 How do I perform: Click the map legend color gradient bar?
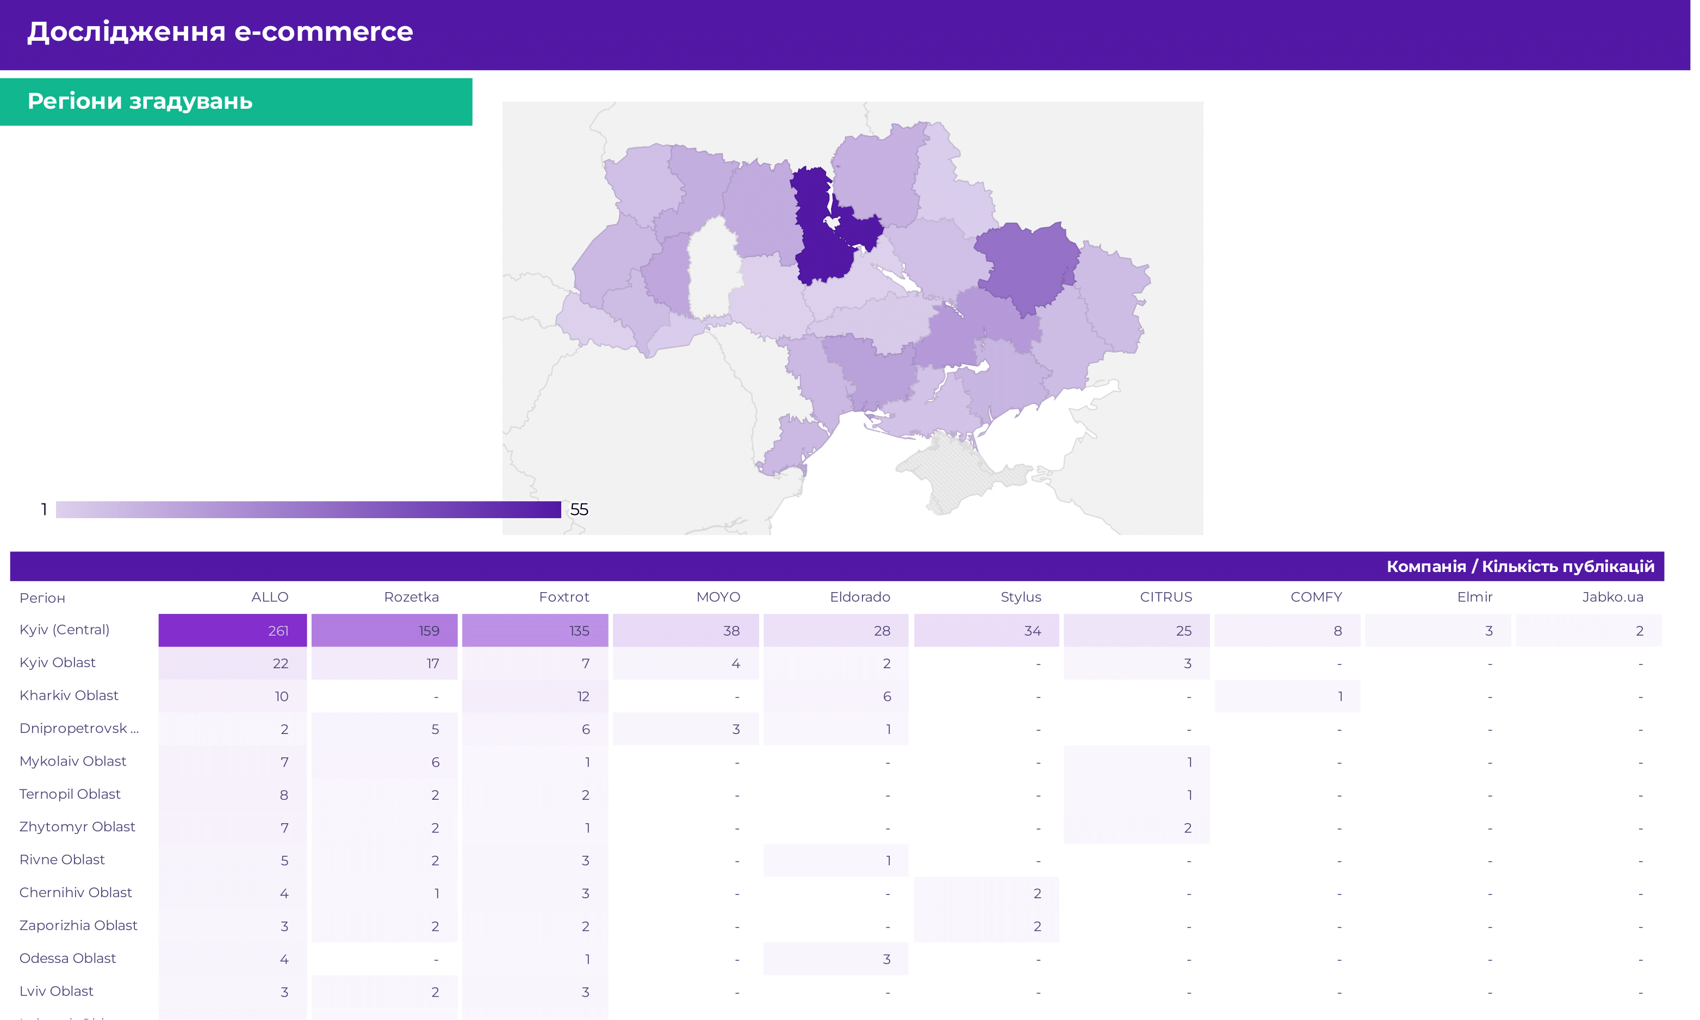(308, 509)
